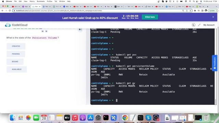Open the Feedback side tab
Screen dimensions: 219x123
tap(215, 63)
